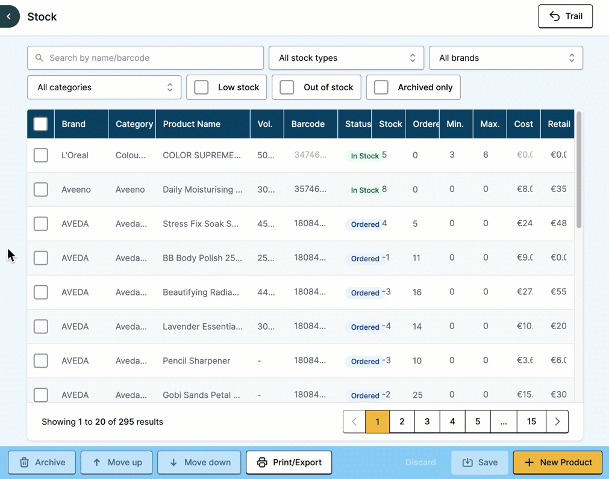This screenshot has width=609, height=479.
Task: Go back using the left chevron beside Stock
Action: coord(9,16)
